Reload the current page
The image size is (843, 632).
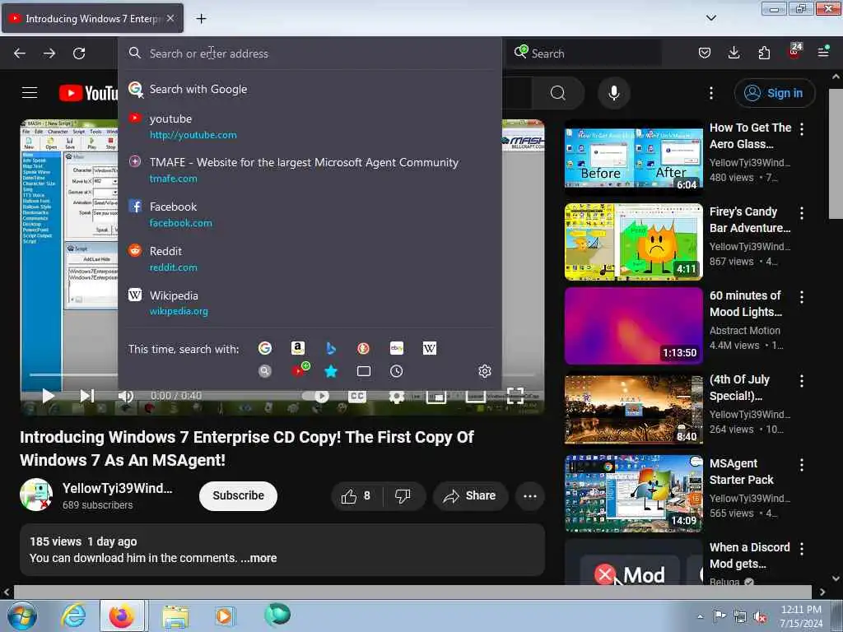point(79,53)
